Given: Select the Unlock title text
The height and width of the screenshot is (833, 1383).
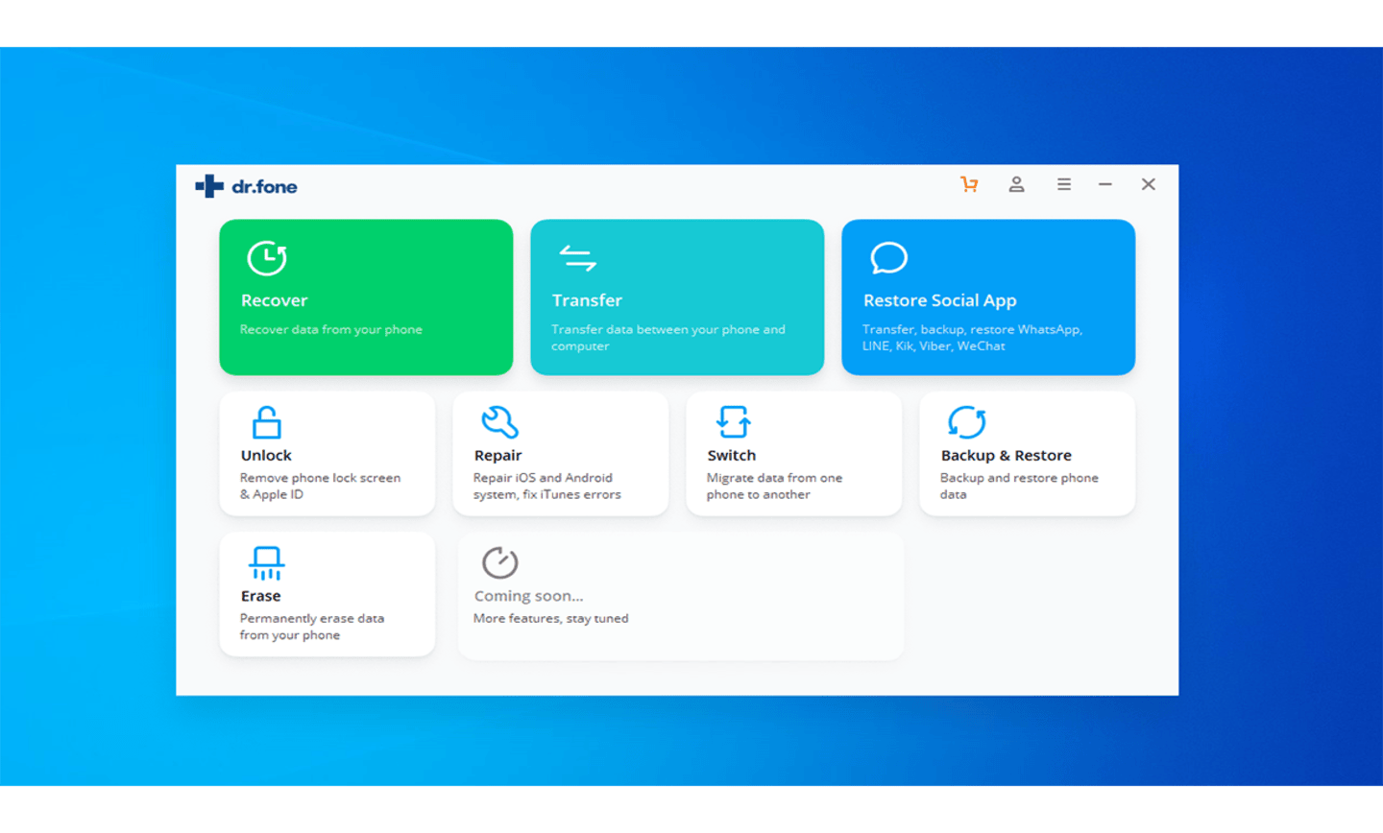Looking at the screenshot, I should coord(266,456).
